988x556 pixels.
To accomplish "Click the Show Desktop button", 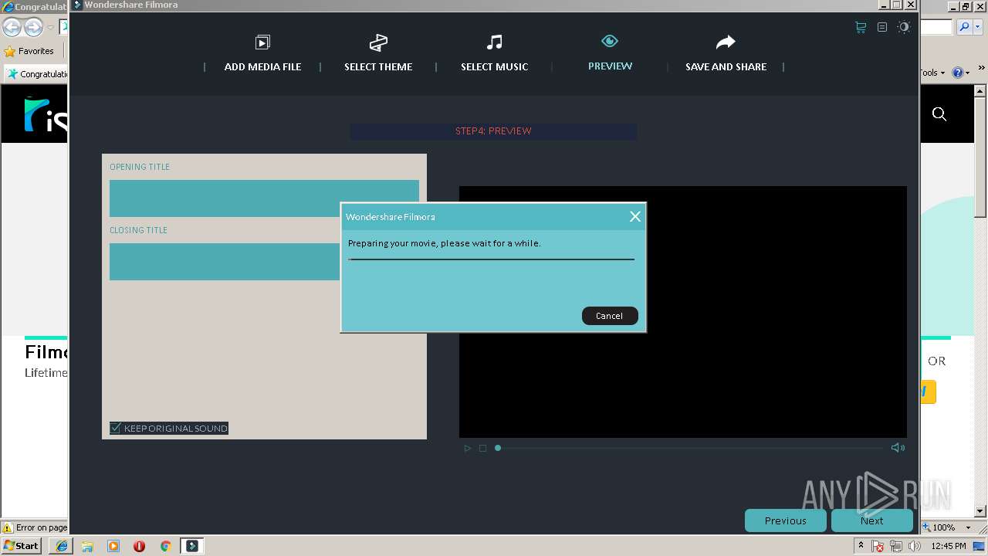I will [980, 546].
